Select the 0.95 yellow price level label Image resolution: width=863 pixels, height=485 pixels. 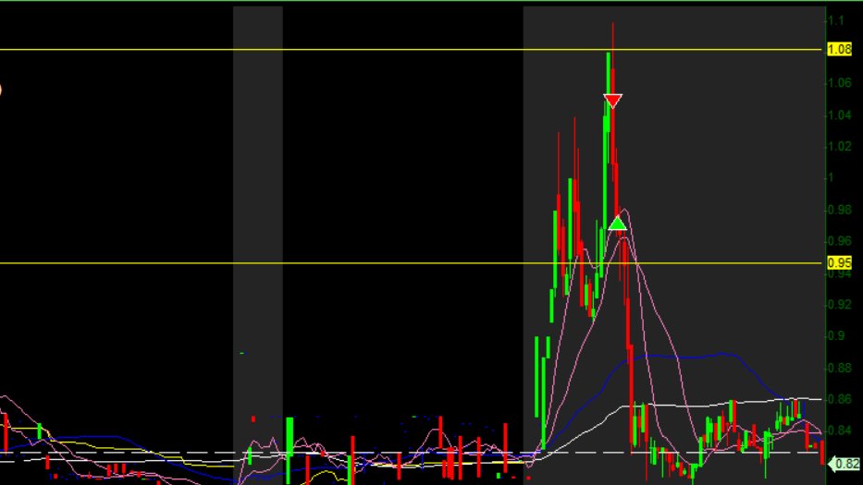(x=839, y=263)
